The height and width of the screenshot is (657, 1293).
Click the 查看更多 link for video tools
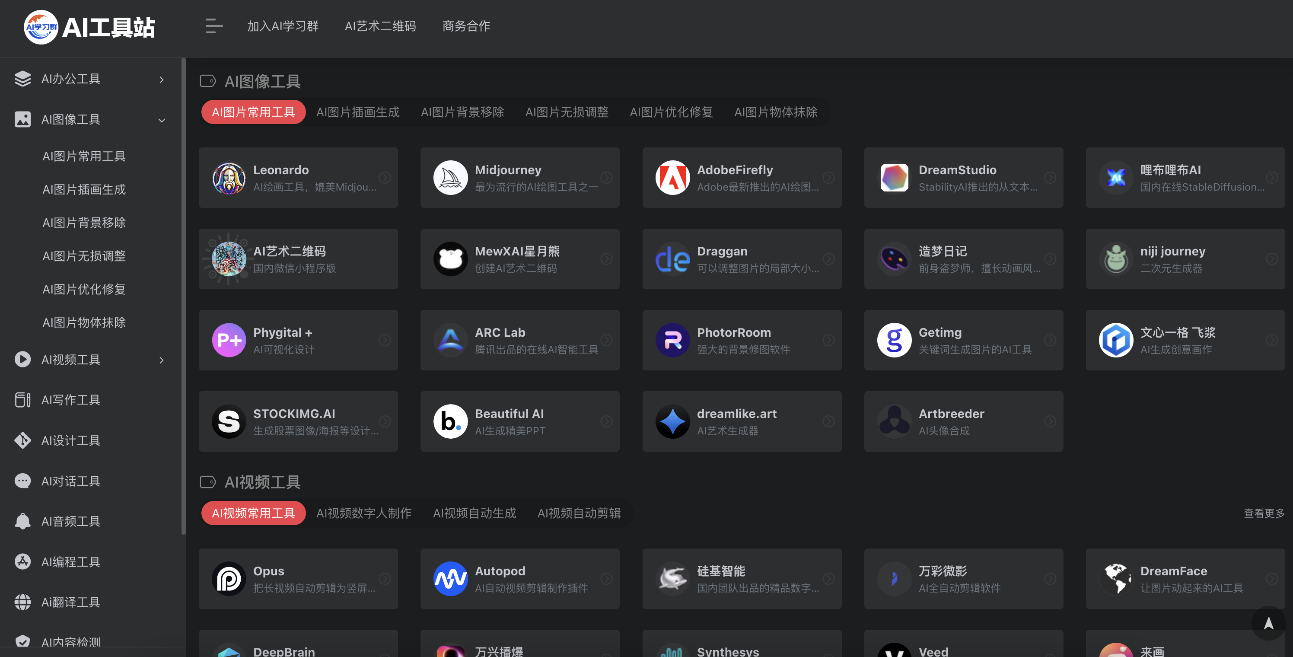click(x=1264, y=513)
